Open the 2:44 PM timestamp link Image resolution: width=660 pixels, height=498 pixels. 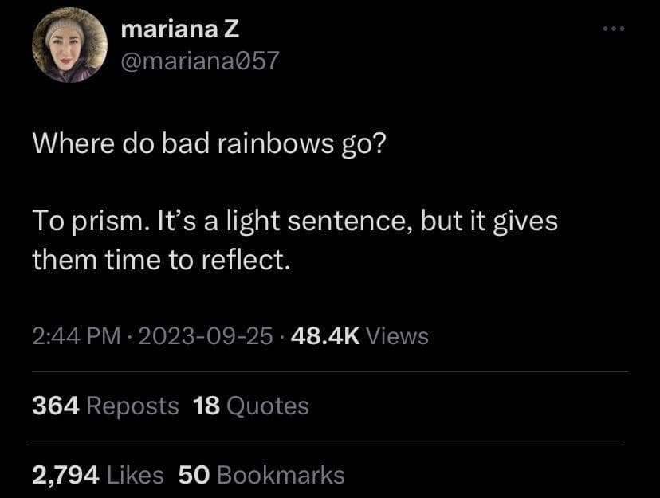[76, 336]
